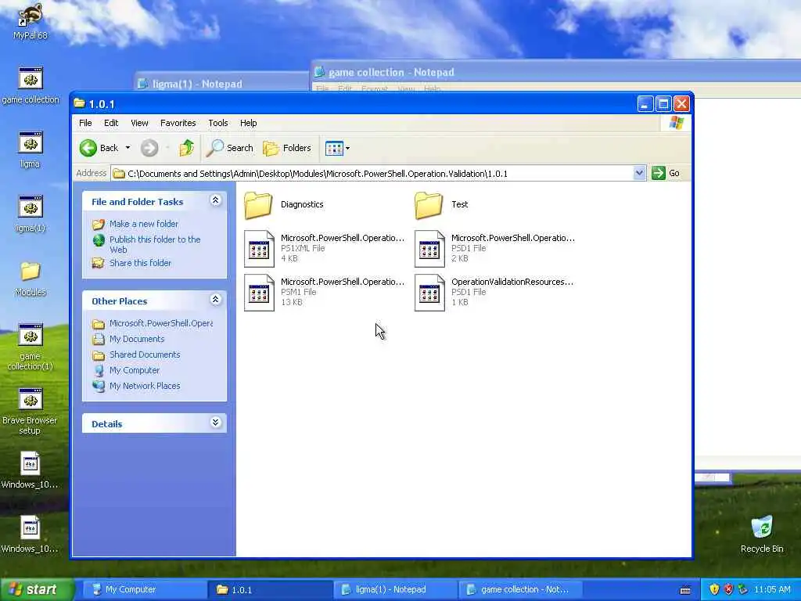Open the View menu
The width and height of the screenshot is (801, 601).
(139, 123)
